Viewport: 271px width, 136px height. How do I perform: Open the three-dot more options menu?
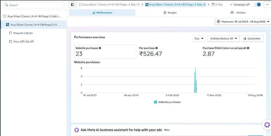coord(267,5)
